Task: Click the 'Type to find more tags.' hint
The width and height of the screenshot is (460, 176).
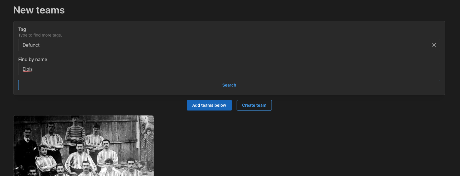Action: click(40, 35)
